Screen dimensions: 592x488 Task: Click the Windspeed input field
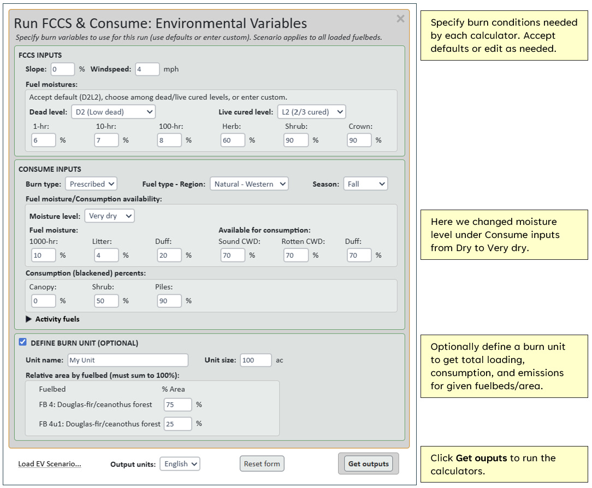coord(147,69)
